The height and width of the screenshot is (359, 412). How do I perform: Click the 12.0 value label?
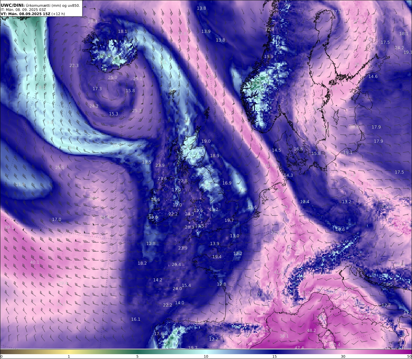[x=177, y=205]
